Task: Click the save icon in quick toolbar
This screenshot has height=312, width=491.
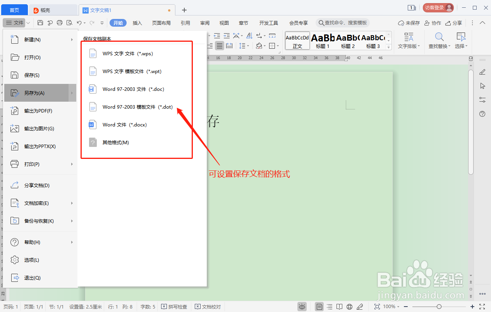Action: (40, 23)
